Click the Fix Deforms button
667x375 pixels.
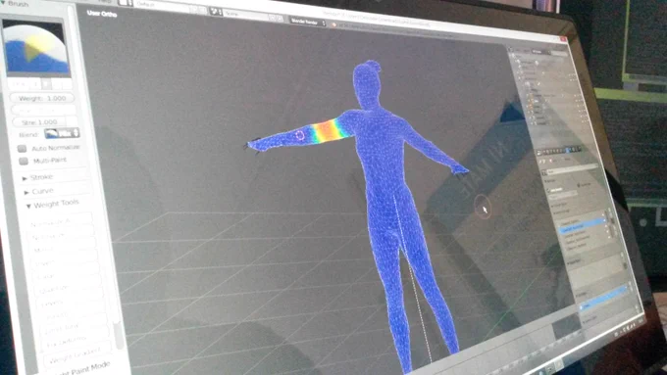[77, 340]
